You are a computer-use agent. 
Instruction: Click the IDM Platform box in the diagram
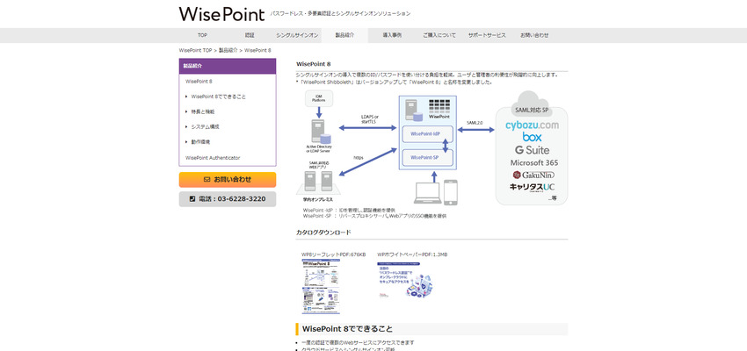coord(319,98)
